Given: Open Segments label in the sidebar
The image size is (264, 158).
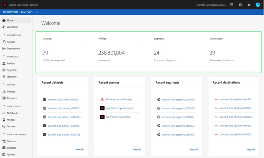Looking at the screenshot, I should point(12,70).
